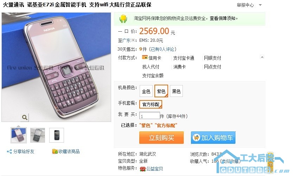Select the black phone thumbnail image

[57, 135]
